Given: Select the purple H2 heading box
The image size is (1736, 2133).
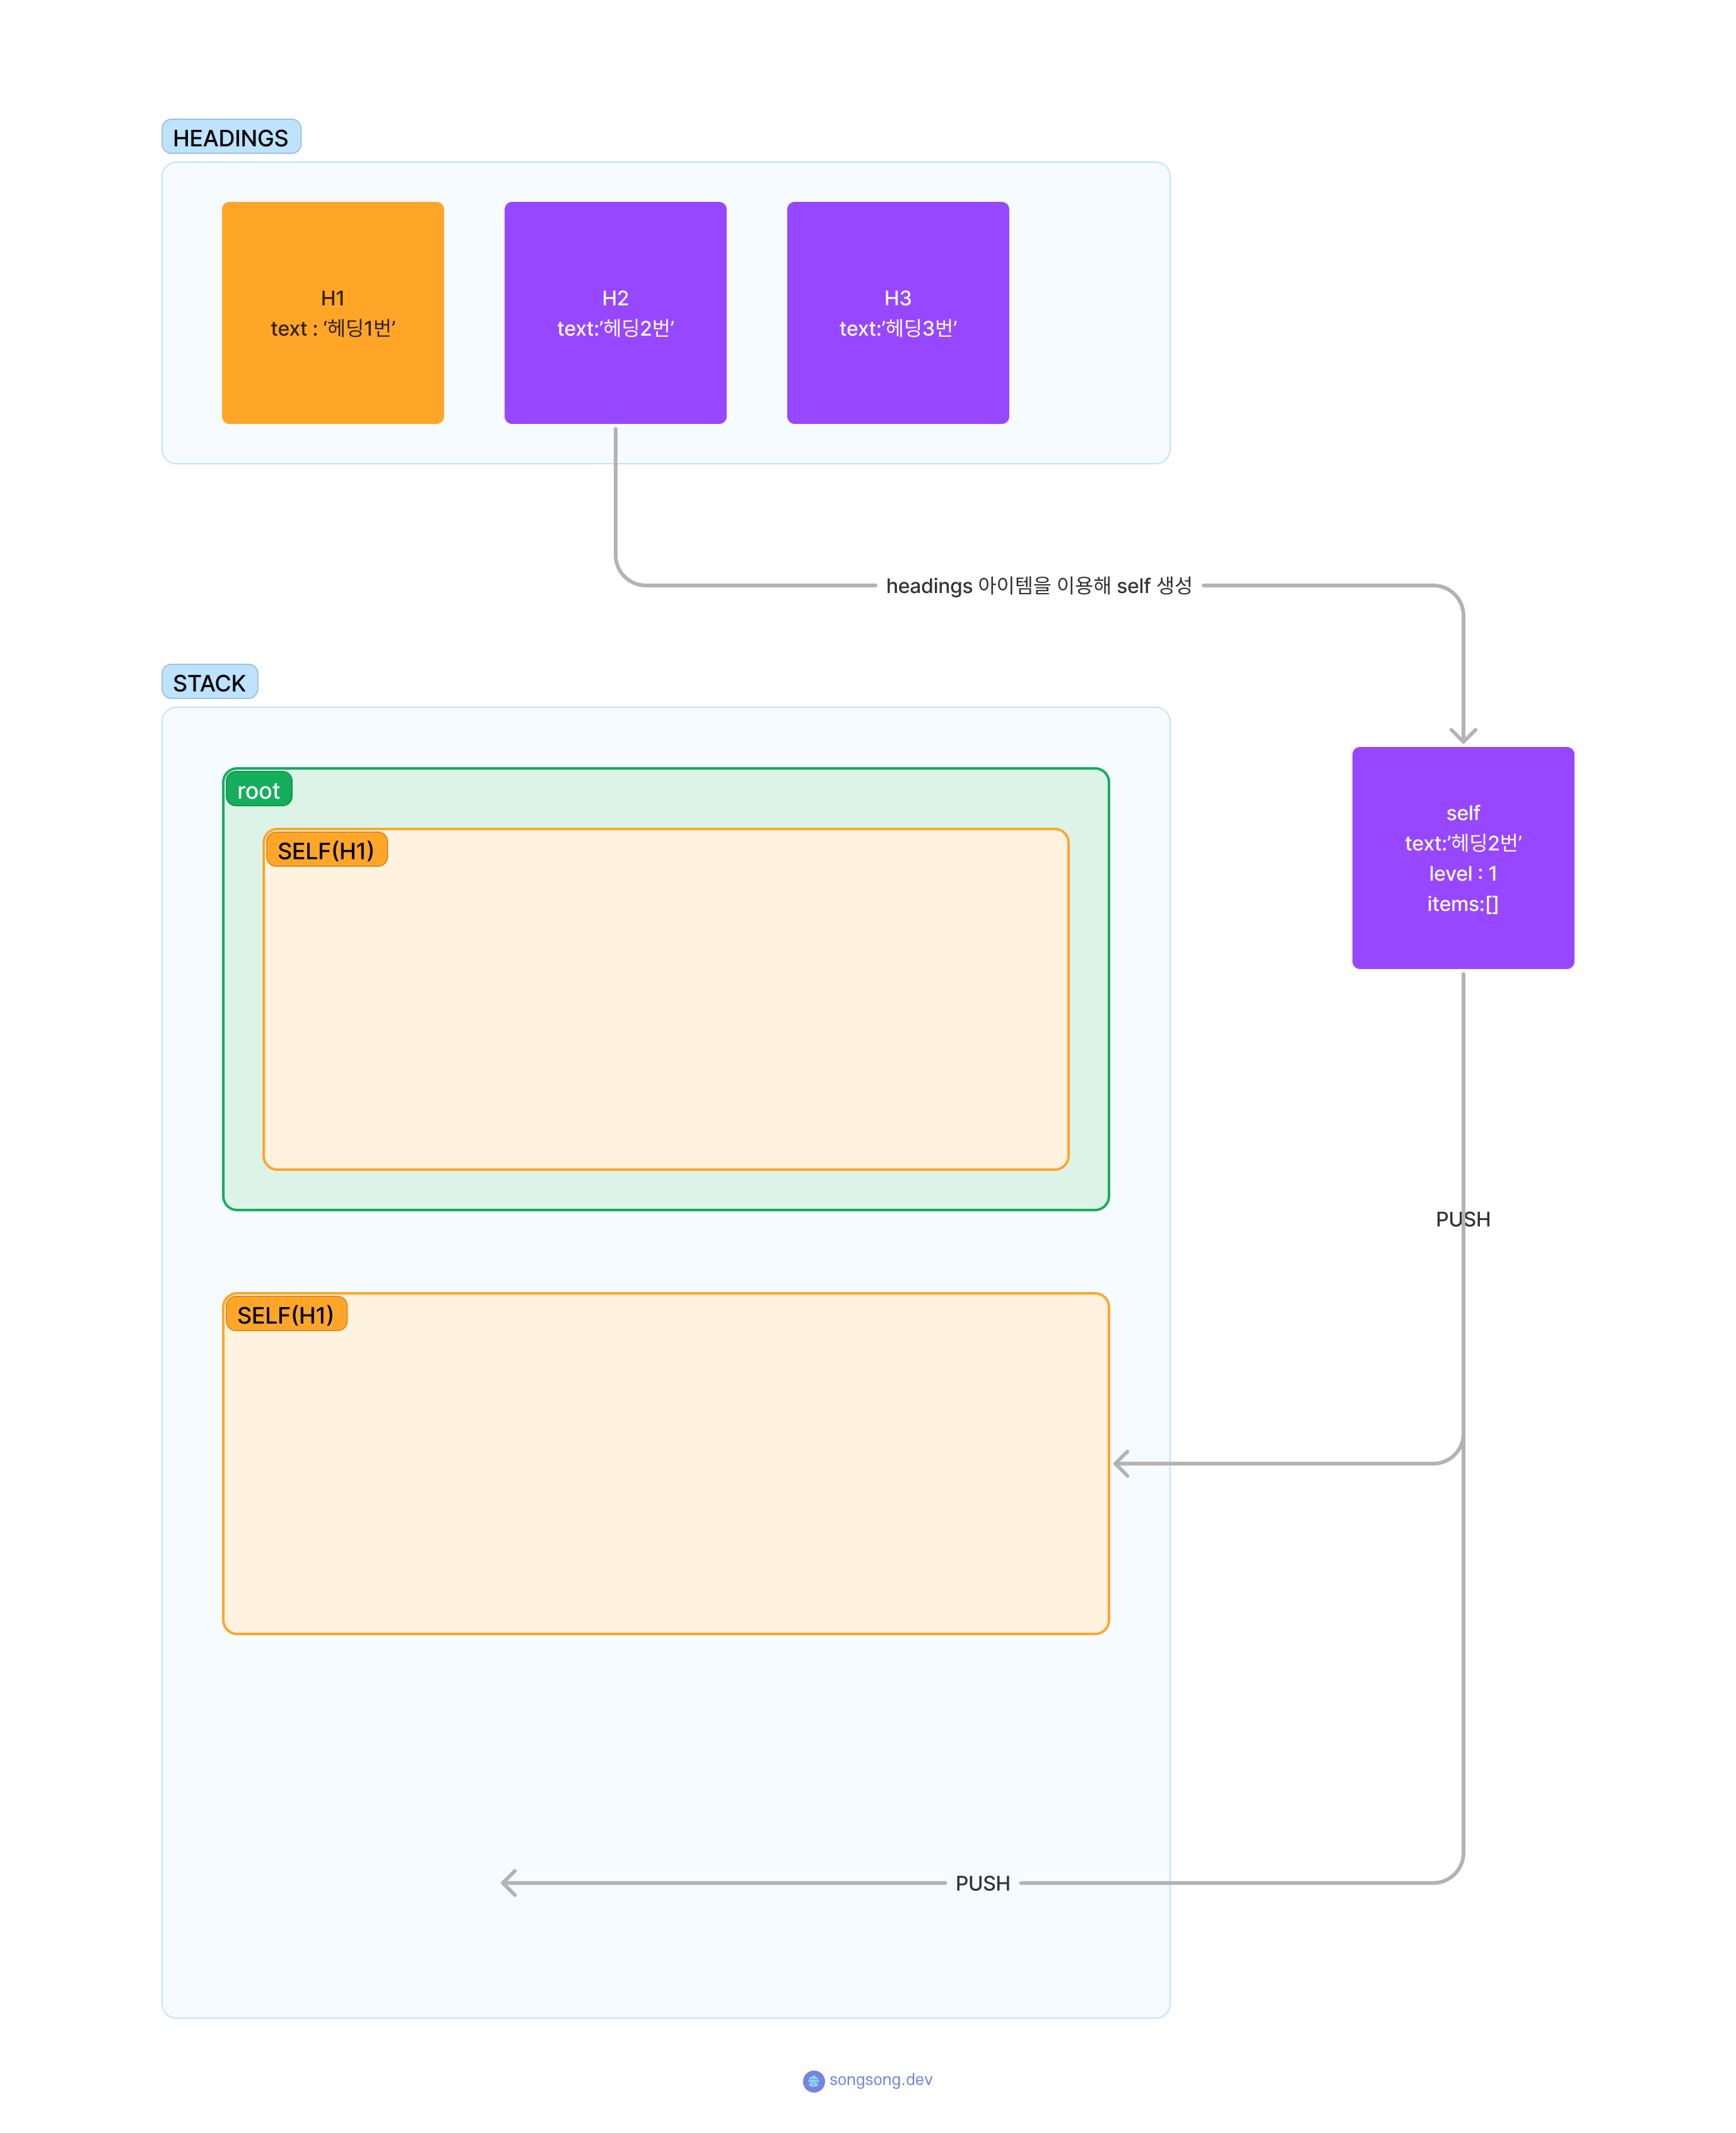Looking at the screenshot, I should [x=615, y=312].
